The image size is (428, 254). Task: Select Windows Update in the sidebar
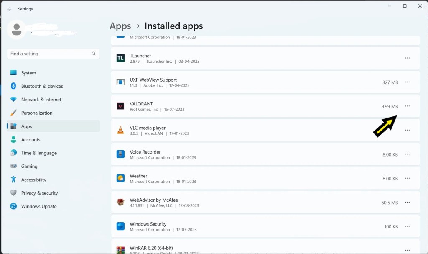coord(39,206)
